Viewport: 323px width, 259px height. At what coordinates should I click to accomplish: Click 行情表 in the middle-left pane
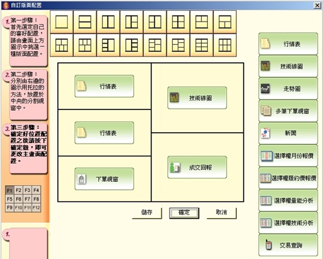click(104, 133)
